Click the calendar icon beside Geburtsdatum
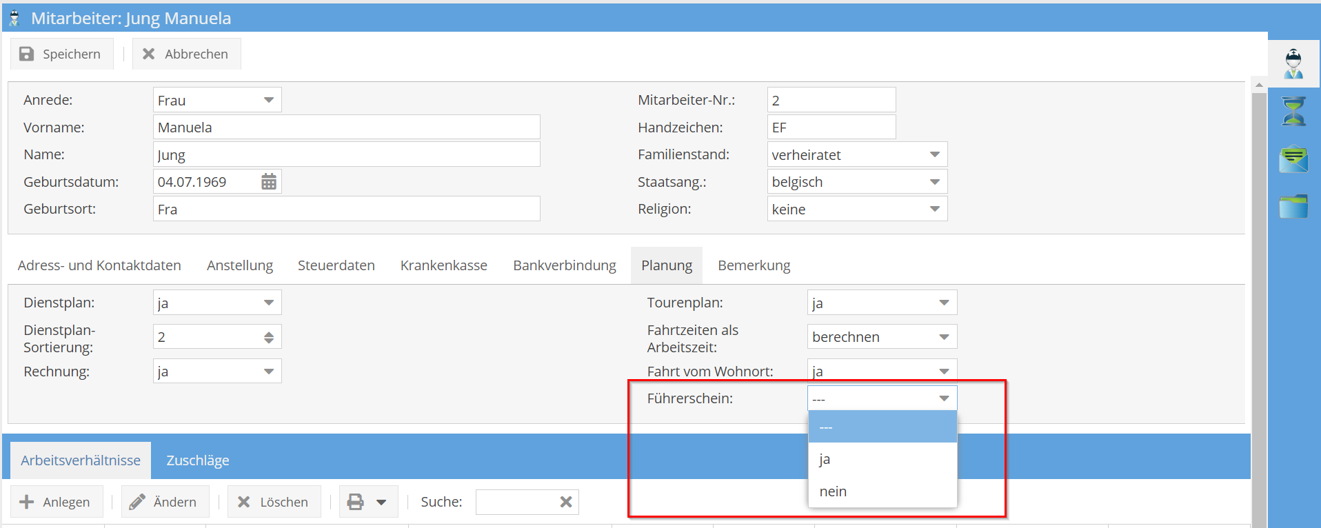This screenshot has height=528, width=1321. [269, 182]
